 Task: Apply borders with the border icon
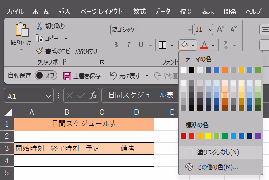click(162, 45)
